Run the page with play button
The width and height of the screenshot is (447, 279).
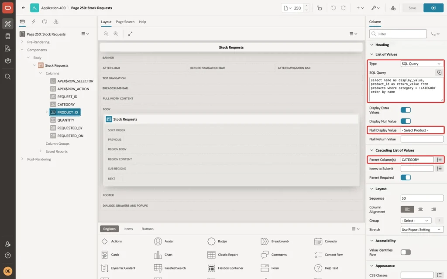[433, 8]
